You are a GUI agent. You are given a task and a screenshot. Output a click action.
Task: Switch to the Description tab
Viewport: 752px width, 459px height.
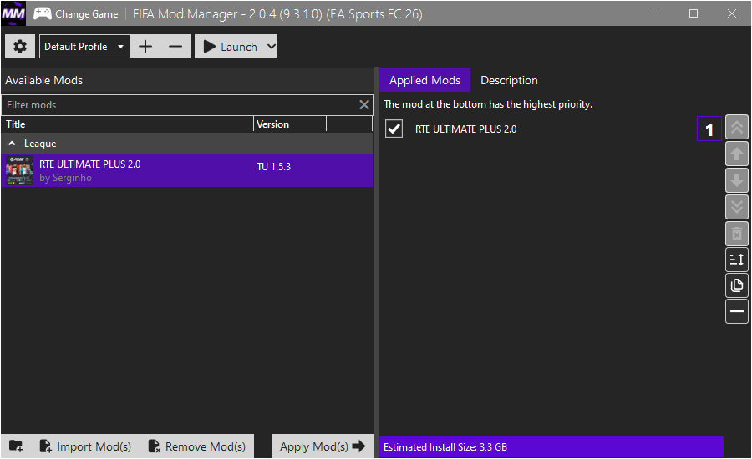509,80
